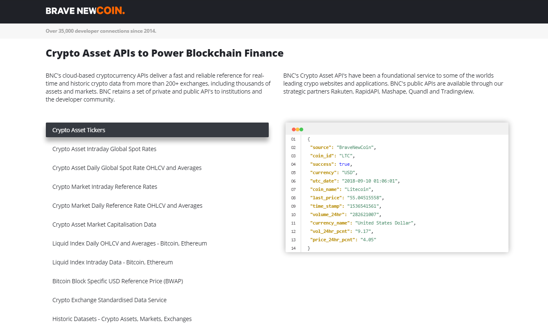Screen dimensions: 548x329
Task: Click the "1536541561" time_stamp value
Action: click(364, 206)
